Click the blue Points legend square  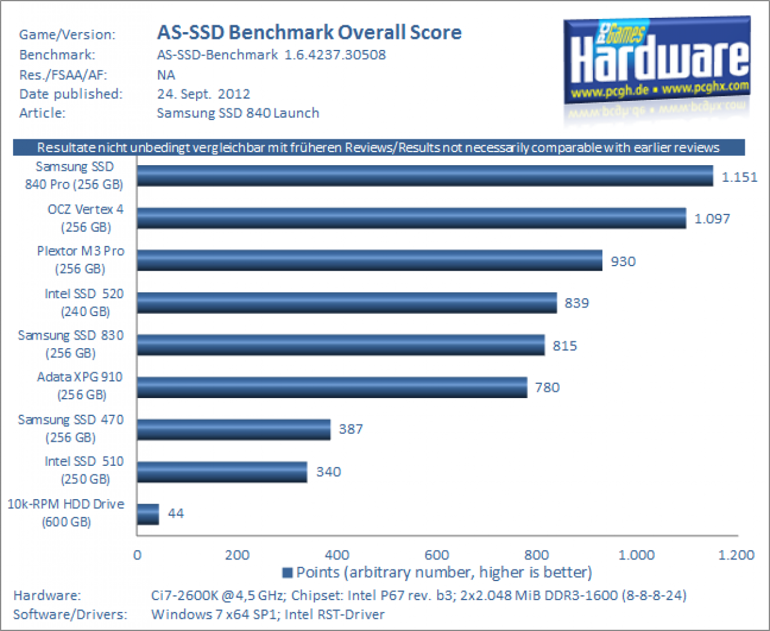[287, 573]
